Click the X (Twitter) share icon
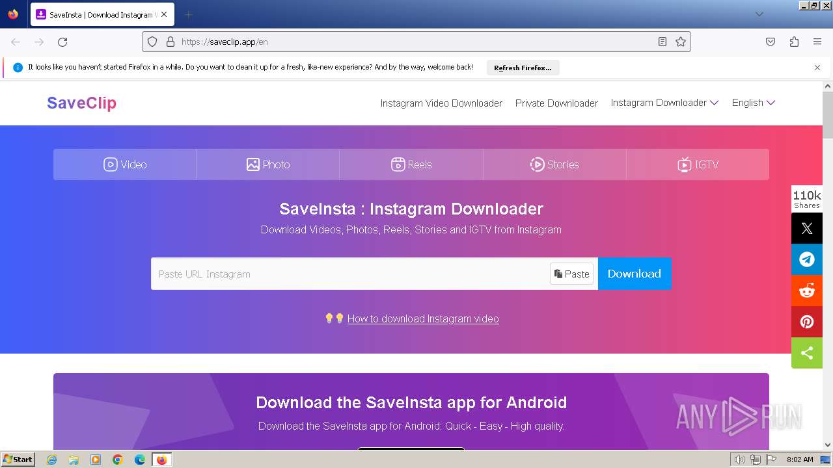This screenshot has height=468, width=833. (807, 228)
